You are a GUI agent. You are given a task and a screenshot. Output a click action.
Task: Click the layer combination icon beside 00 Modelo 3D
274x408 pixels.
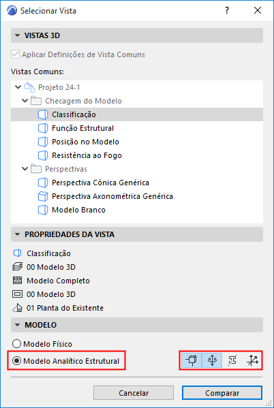(18, 267)
